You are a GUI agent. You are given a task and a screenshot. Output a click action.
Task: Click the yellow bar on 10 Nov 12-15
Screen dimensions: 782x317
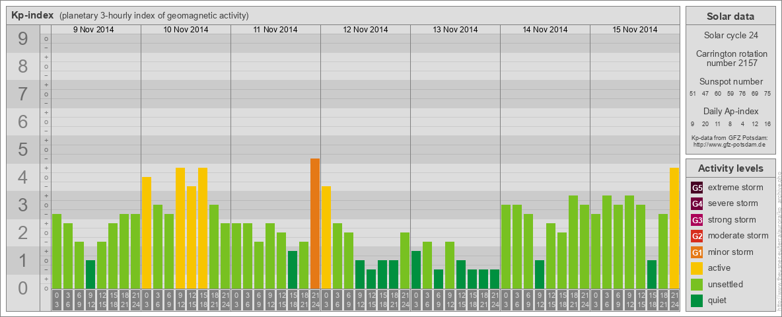pyautogui.click(x=192, y=238)
